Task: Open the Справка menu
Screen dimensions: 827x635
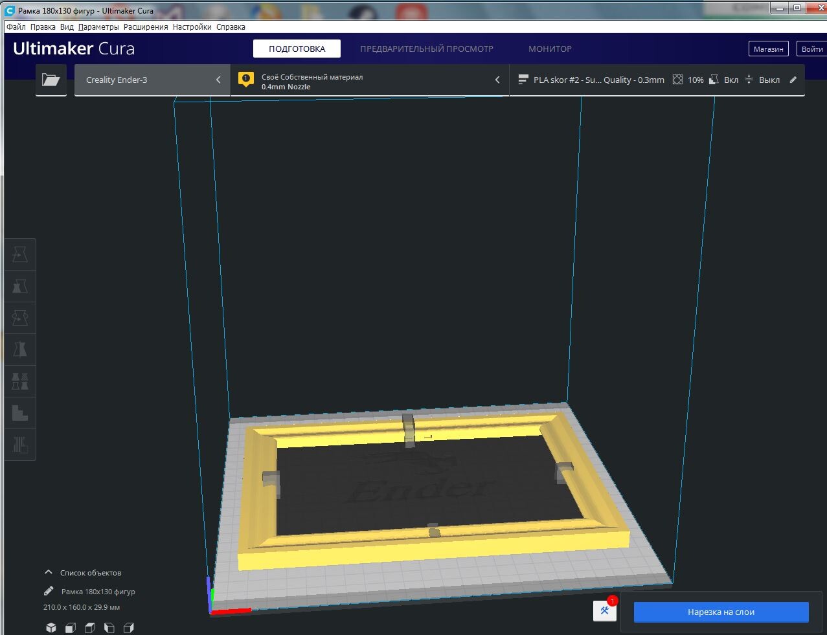Action: pos(231,27)
